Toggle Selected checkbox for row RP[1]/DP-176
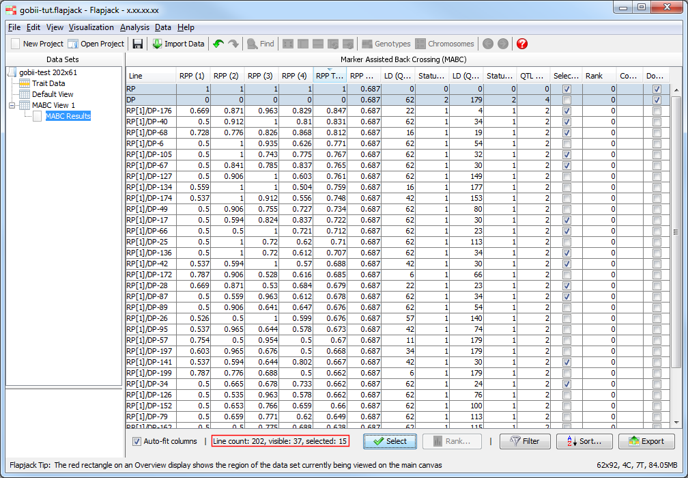The image size is (688, 478). [567, 111]
